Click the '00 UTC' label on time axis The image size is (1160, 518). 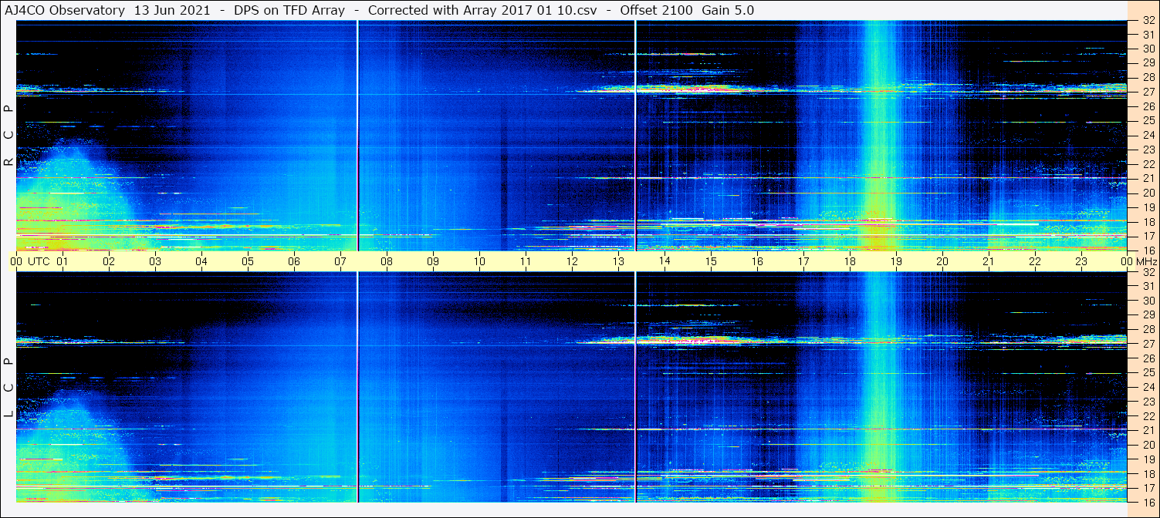pos(29,261)
